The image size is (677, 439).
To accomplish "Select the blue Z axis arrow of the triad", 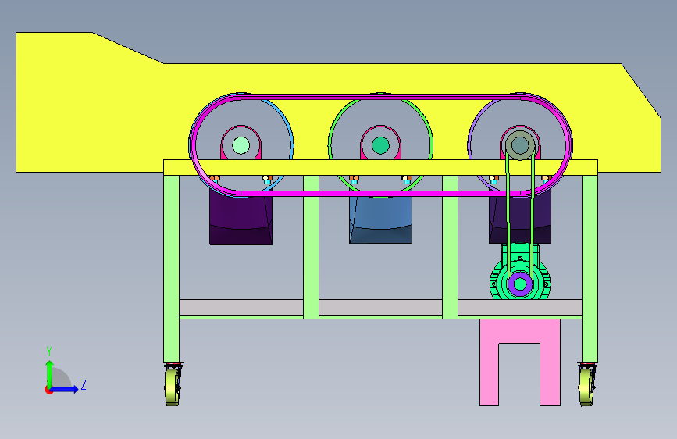I will click(65, 389).
